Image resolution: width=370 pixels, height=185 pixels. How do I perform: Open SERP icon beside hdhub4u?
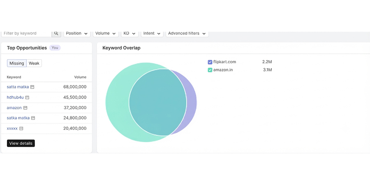(x=27, y=97)
